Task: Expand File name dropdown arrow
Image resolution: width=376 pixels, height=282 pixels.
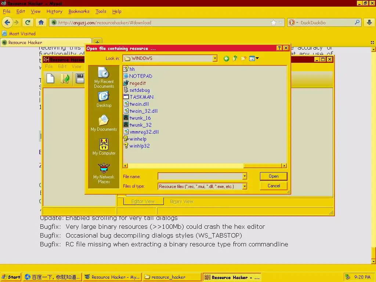Action: pyautogui.click(x=244, y=176)
